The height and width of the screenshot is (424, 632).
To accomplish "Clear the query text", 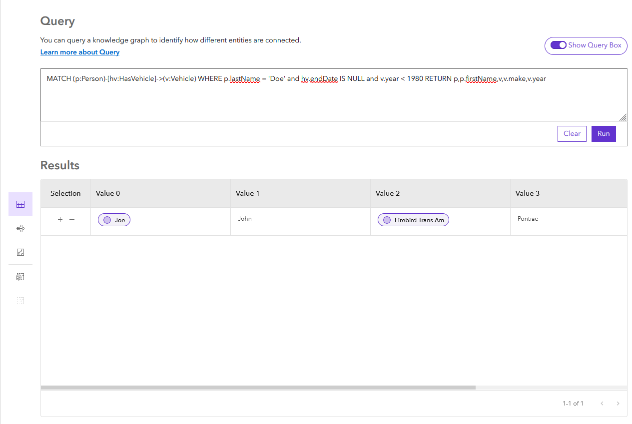I will tap(572, 134).
